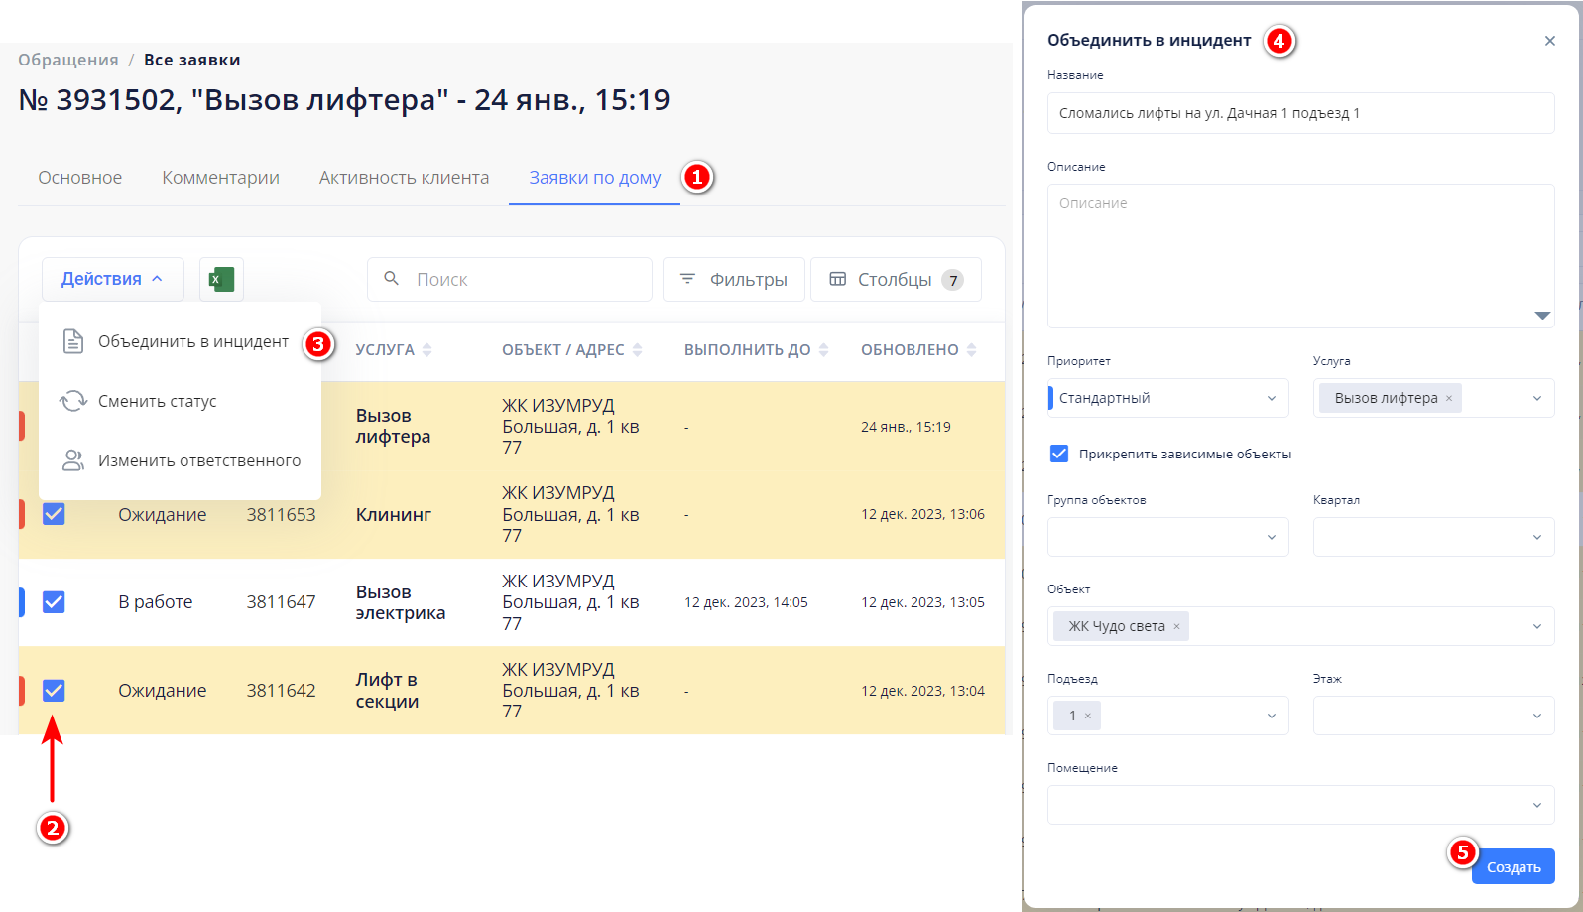Toggle Прикрепить зависимые объекты checkbox
This screenshot has width=1583, height=912.
pyautogui.click(x=1059, y=454)
